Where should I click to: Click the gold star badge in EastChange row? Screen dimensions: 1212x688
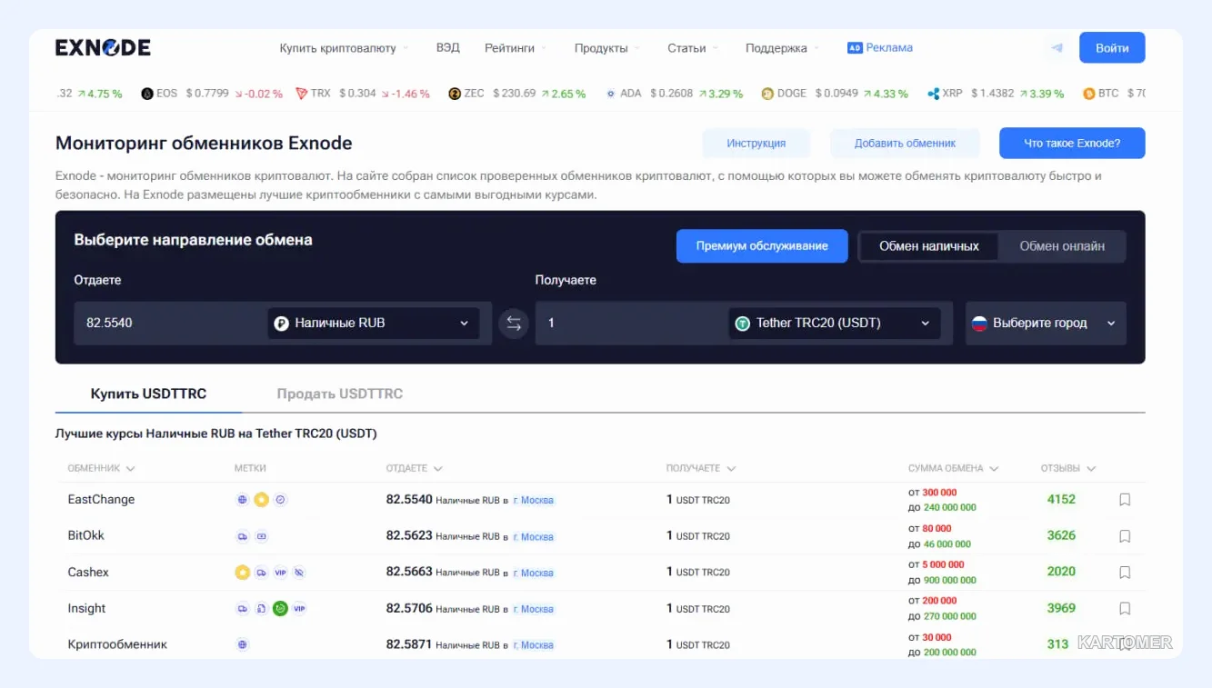pyautogui.click(x=261, y=500)
